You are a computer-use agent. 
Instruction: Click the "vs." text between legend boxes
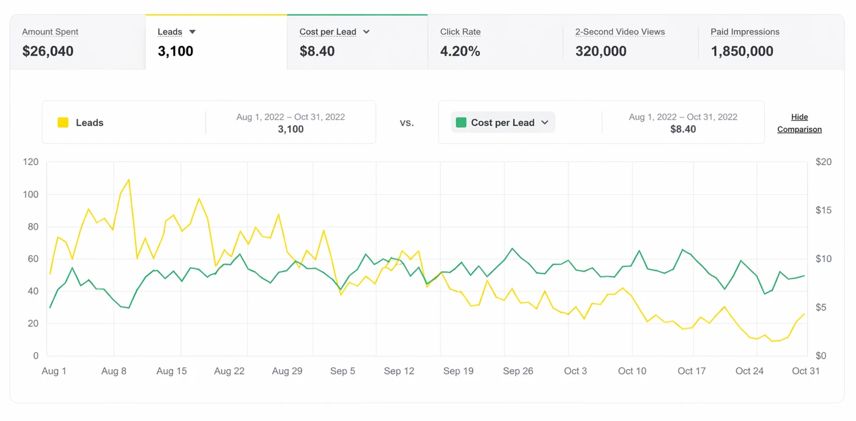pos(407,123)
